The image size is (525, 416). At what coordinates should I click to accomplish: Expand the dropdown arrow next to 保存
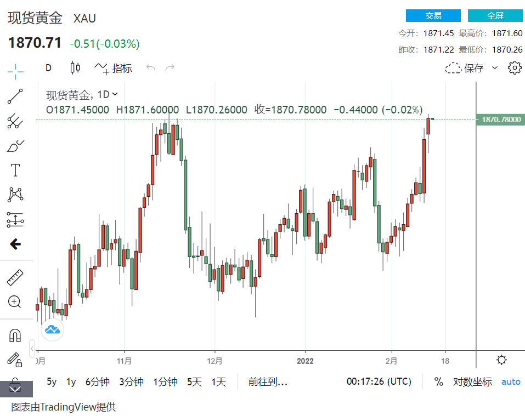point(494,68)
